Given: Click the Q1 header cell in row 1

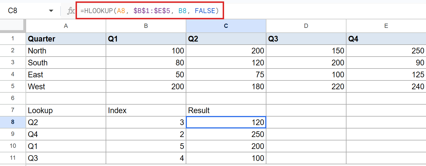Looking at the screenshot, I should (146, 39).
